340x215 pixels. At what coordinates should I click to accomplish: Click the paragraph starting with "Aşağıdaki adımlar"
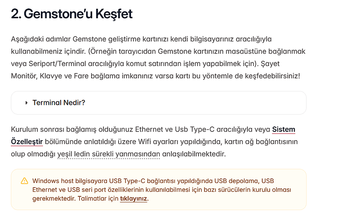148,51
